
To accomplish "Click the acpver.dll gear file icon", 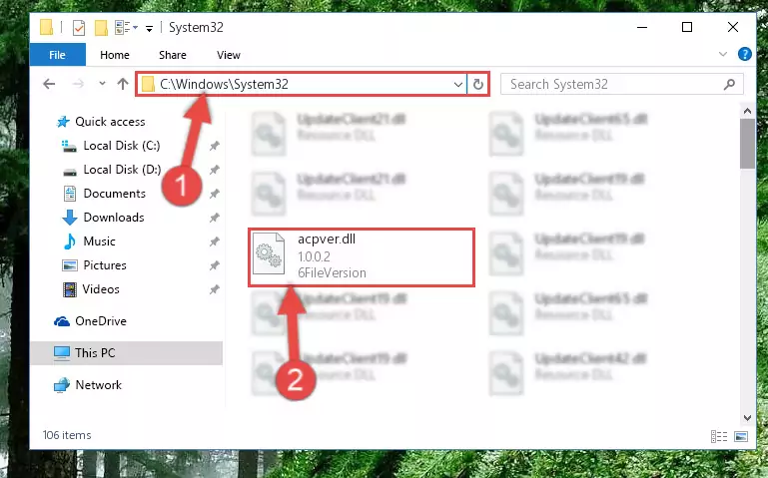I will pos(269,254).
